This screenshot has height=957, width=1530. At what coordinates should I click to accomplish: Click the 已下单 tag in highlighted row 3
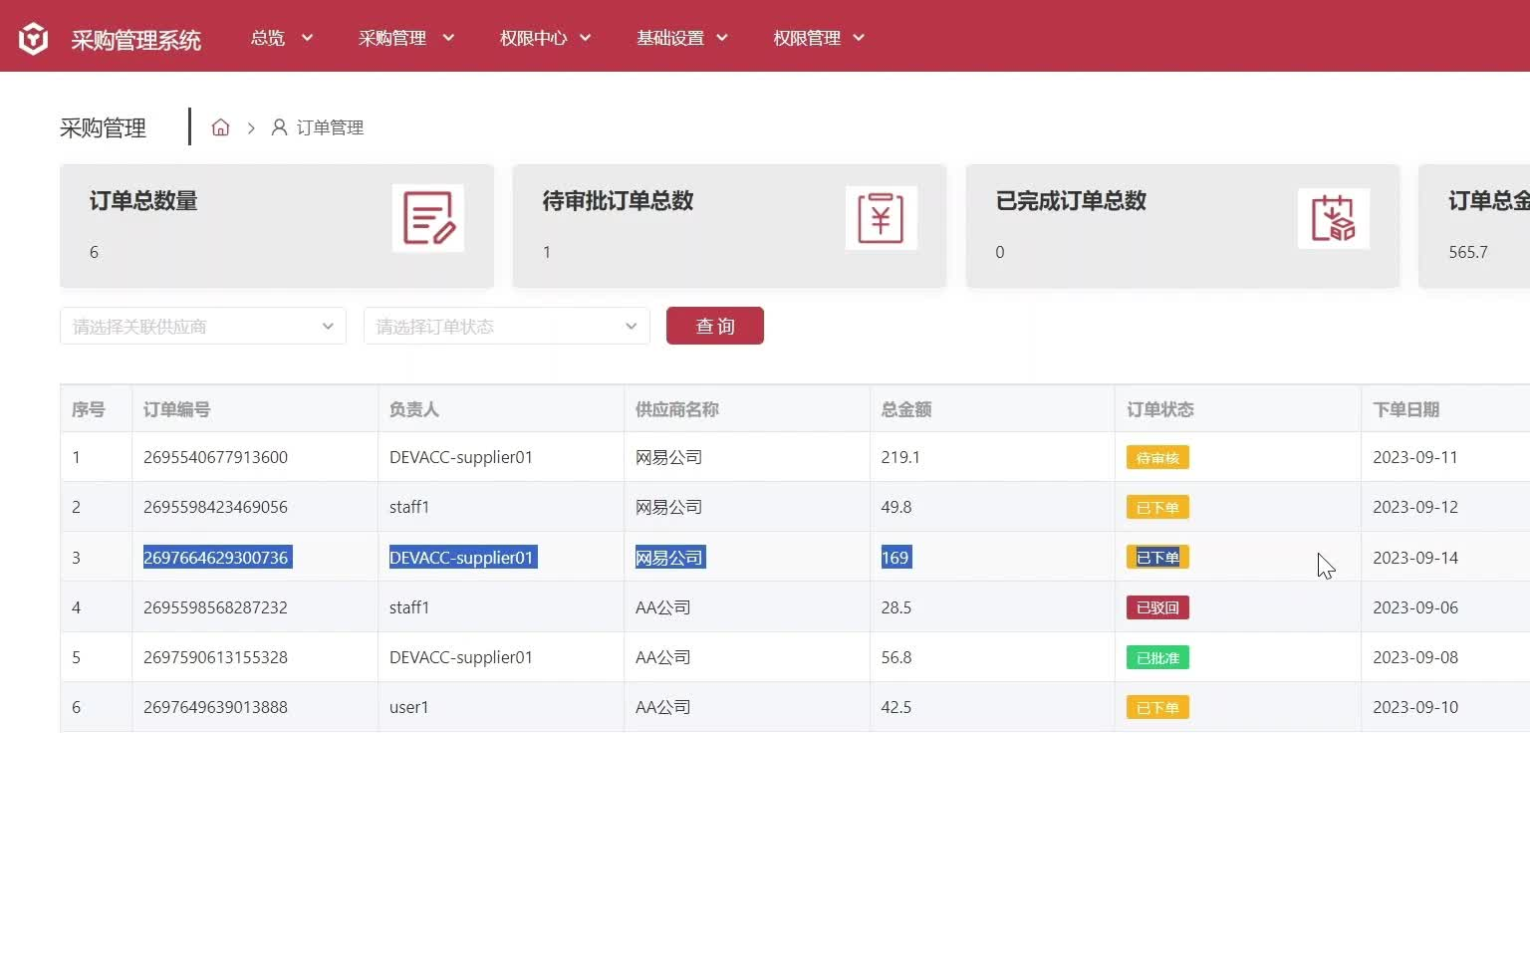pyautogui.click(x=1157, y=558)
